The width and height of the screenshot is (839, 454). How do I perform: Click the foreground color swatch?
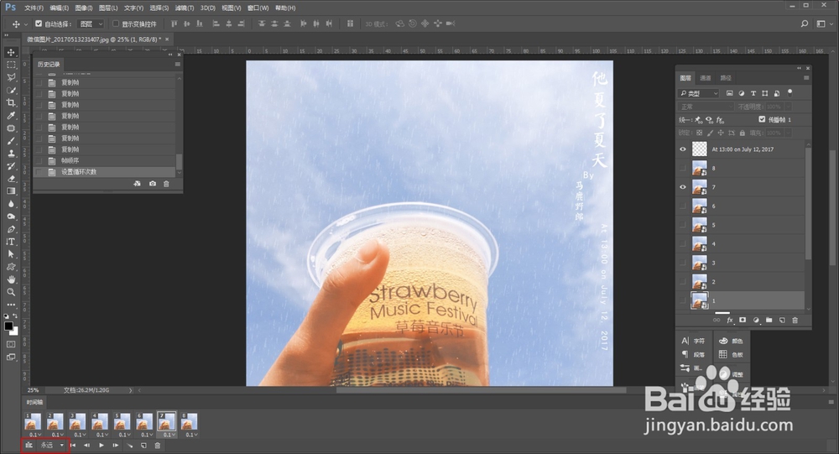click(x=8, y=326)
